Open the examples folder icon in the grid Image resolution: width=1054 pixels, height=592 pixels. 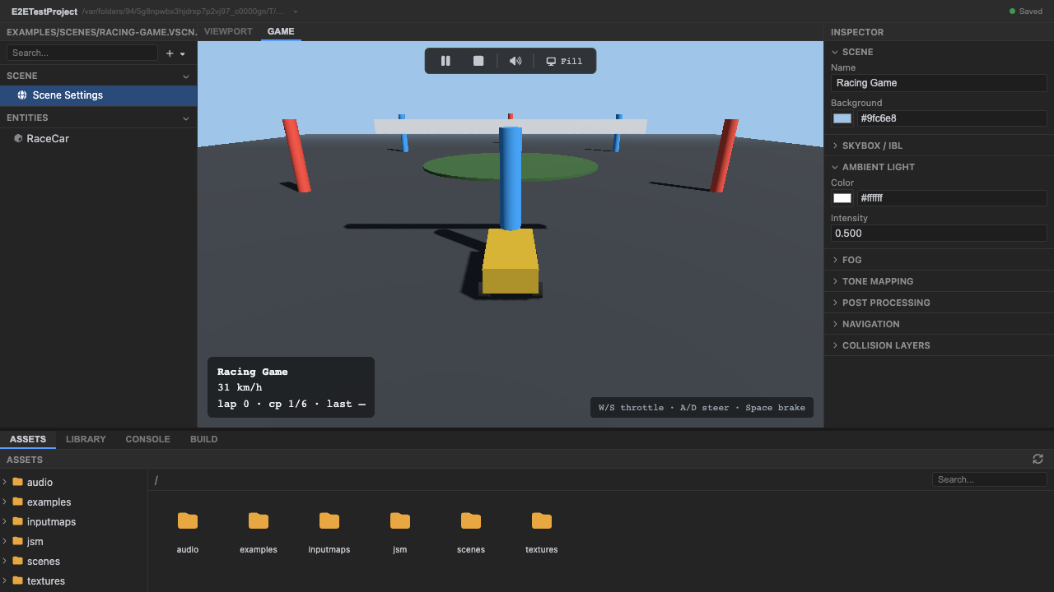point(259,520)
